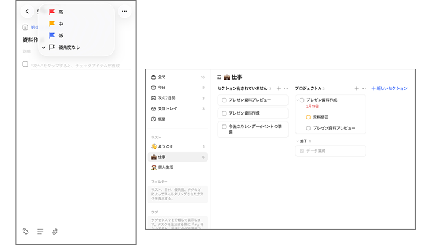Open the three-dot menu in task detail

tap(125, 12)
